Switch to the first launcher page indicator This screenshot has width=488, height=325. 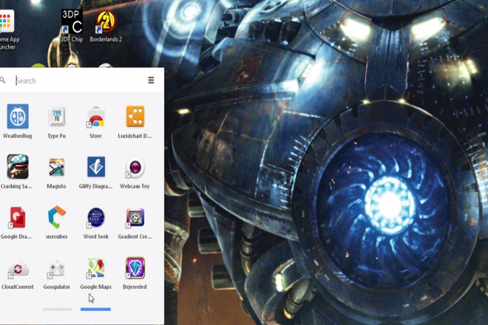[x=57, y=309]
